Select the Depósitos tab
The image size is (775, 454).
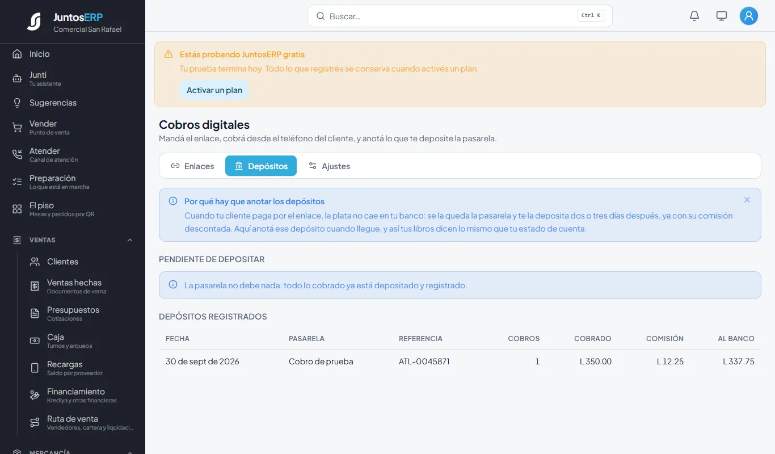261,166
